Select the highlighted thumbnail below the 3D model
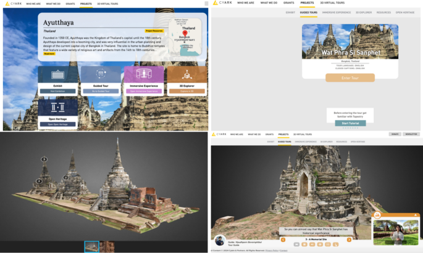Screen dimensions: 423x253 click(x=91, y=247)
